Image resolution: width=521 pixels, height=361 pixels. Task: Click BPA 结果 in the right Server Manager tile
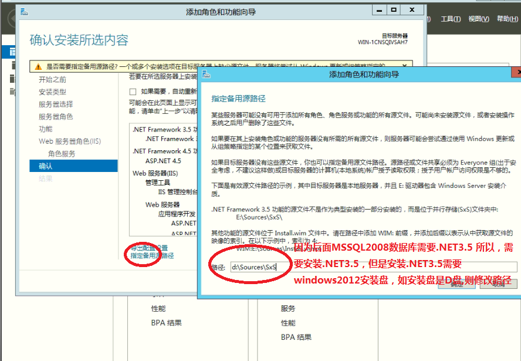pyautogui.click(x=296, y=337)
